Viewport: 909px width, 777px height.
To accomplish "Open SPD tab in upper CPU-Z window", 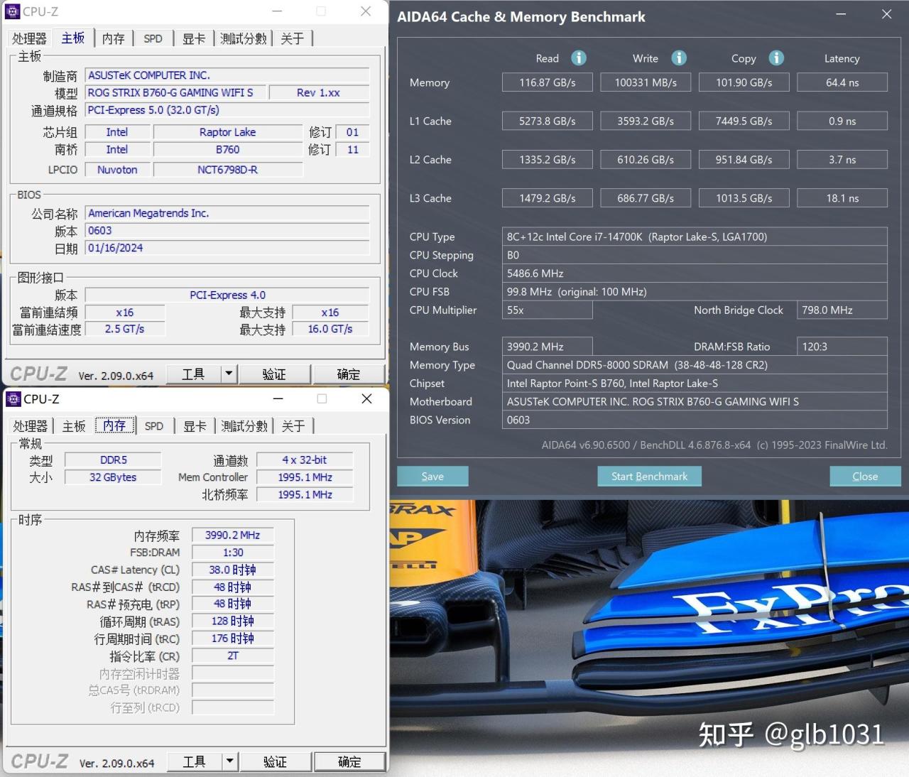I will [x=153, y=38].
